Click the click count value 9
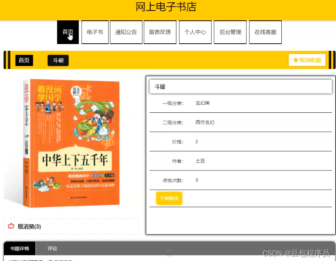This screenshot has height=261, width=336. [x=197, y=180]
